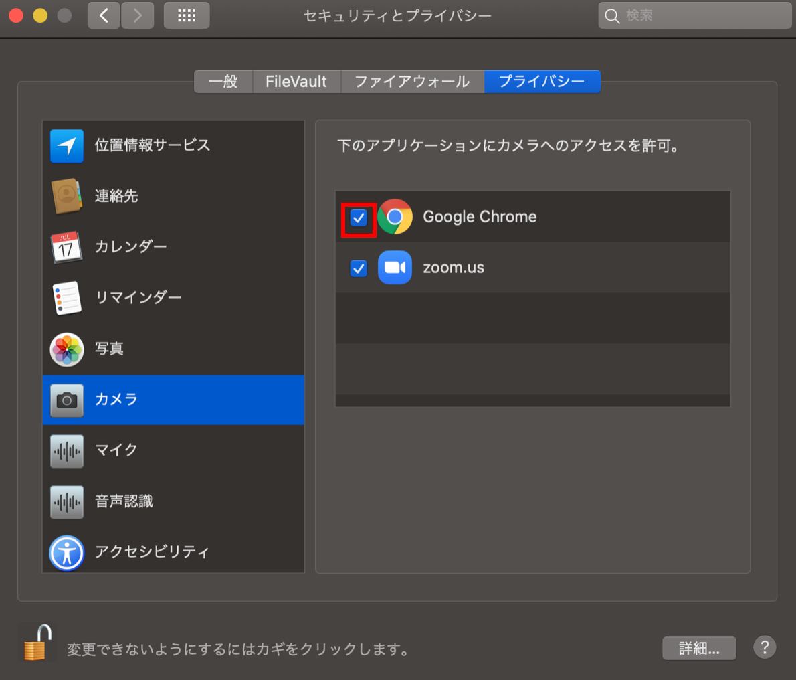The height and width of the screenshot is (680, 796).
Task: Click the Photos flower icon
Action: coord(67,349)
